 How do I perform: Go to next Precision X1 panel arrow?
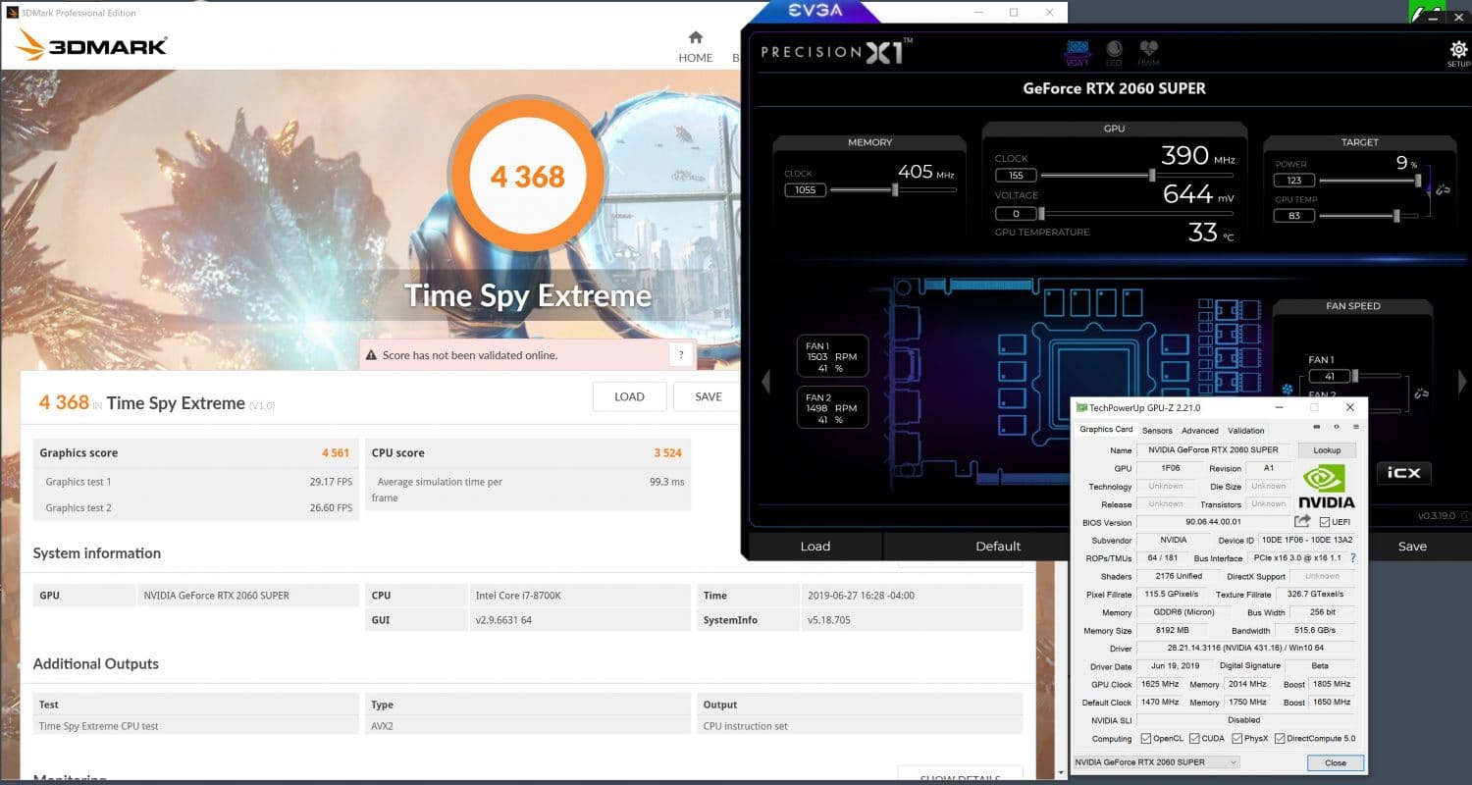pyautogui.click(x=1462, y=381)
